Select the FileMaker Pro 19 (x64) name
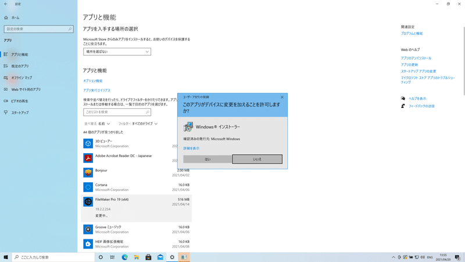Image resolution: width=465 pixels, height=262 pixels. coord(112,199)
